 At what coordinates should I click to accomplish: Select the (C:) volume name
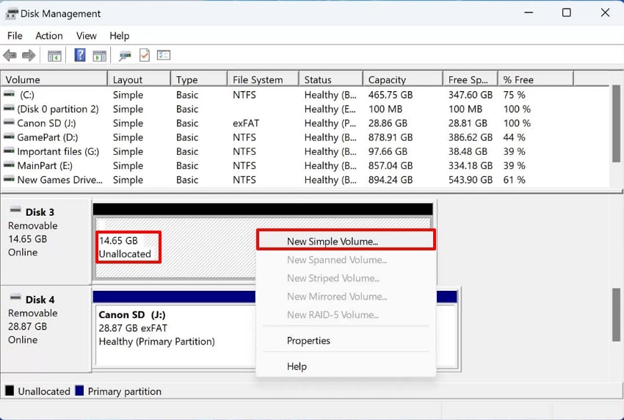coord(27,95)
